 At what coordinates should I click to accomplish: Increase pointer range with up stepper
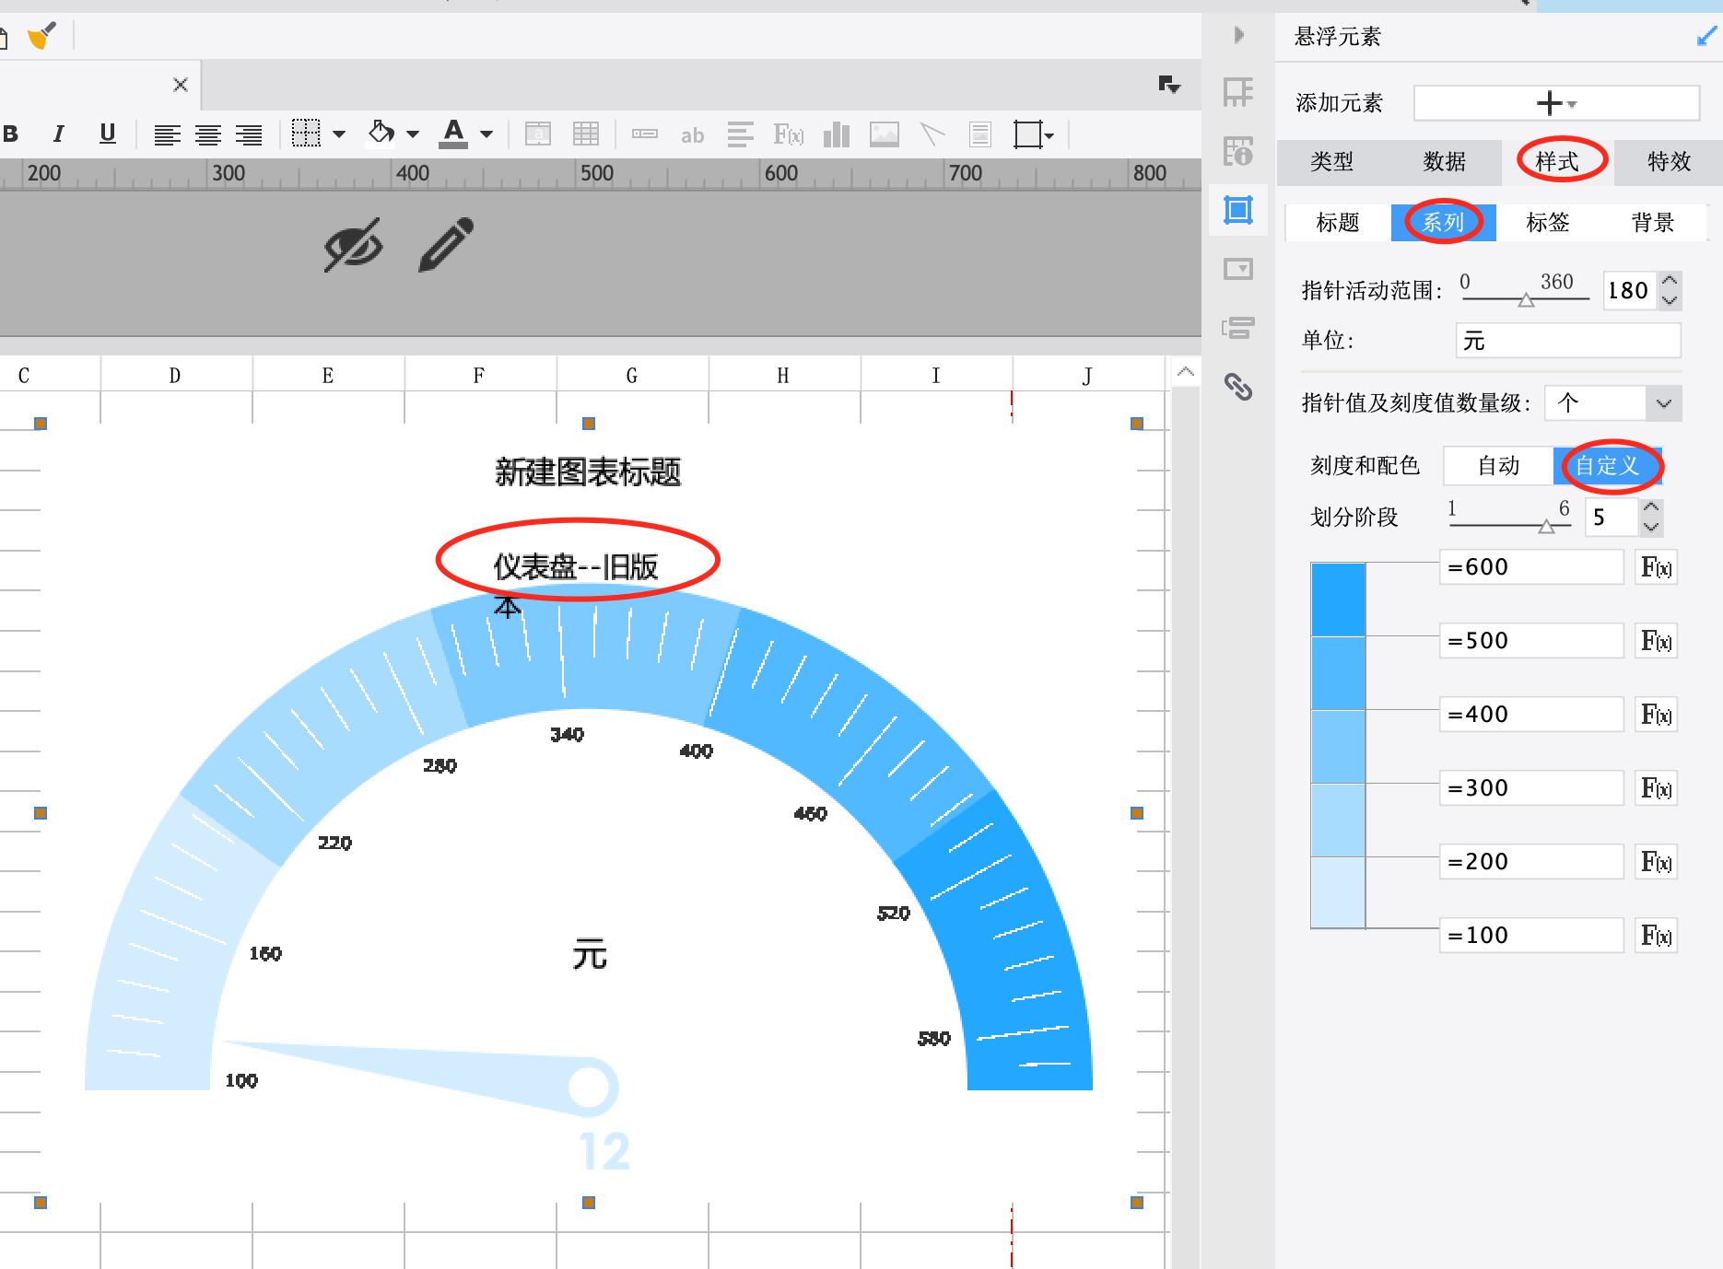tap(1670, 281)
